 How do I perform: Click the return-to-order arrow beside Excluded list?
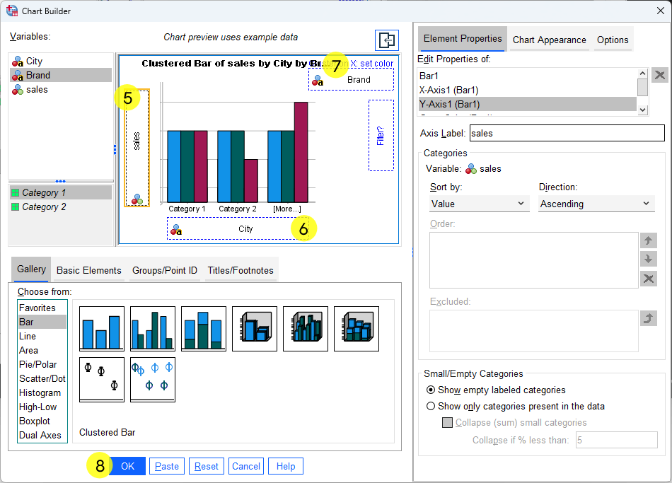pos(649,318)
